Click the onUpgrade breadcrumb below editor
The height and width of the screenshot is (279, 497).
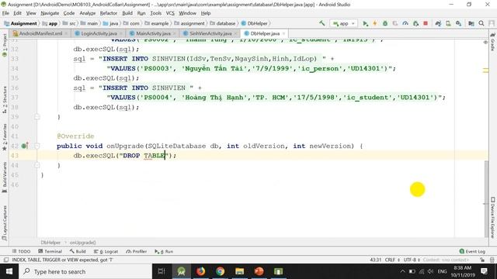tap(83, 243)
